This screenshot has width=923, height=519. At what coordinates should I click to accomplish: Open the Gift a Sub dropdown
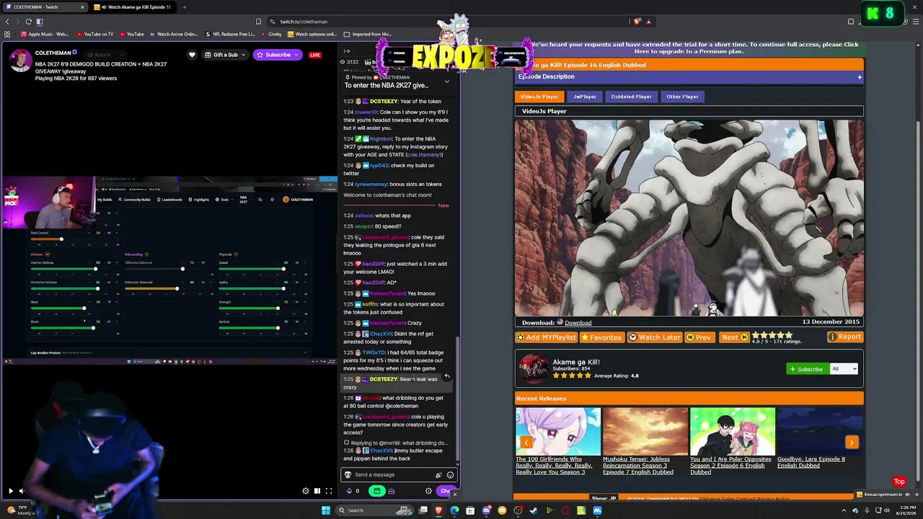pos(225,55)
